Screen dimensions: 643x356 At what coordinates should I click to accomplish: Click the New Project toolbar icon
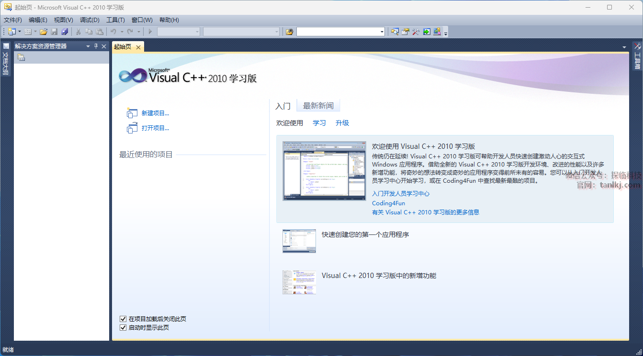click(x=11, y=32)
